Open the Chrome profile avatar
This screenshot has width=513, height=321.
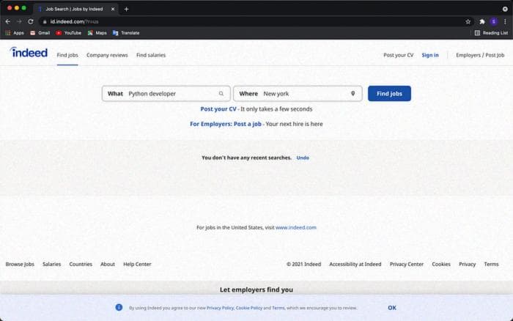(494, 21)
